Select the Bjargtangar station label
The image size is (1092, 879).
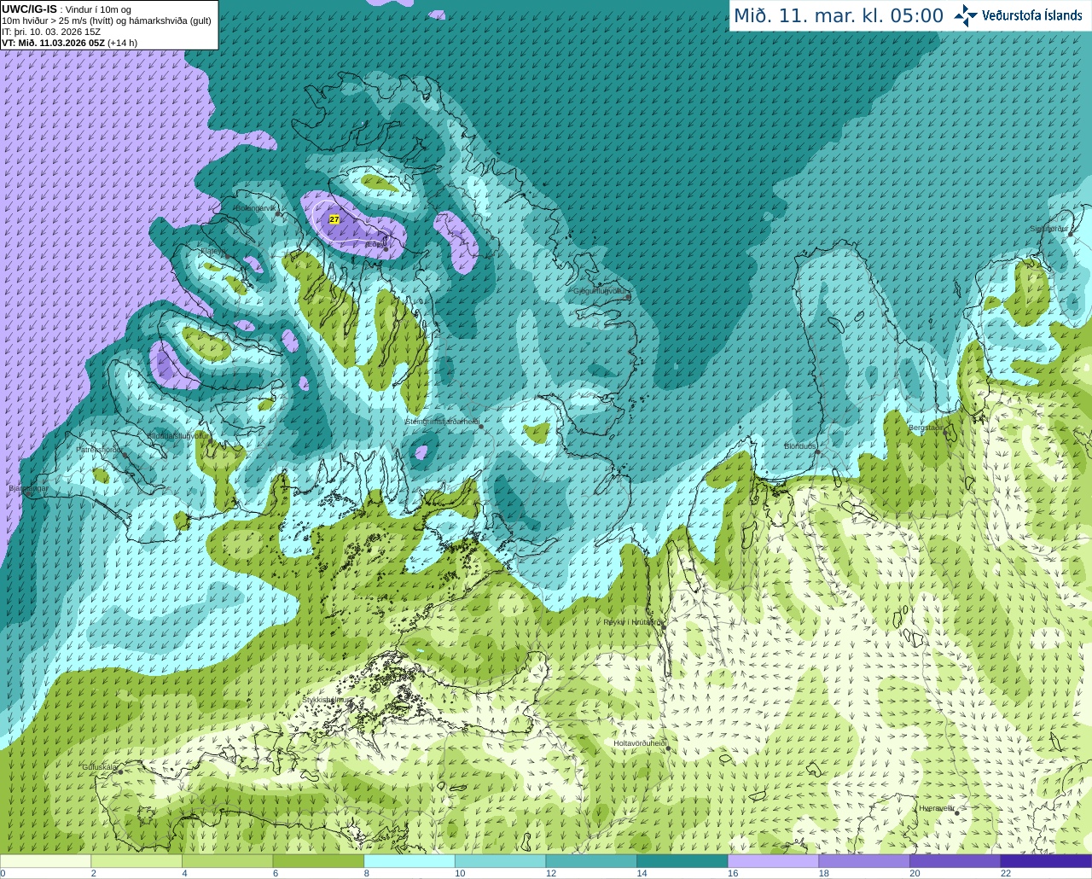tap(28, 488)
